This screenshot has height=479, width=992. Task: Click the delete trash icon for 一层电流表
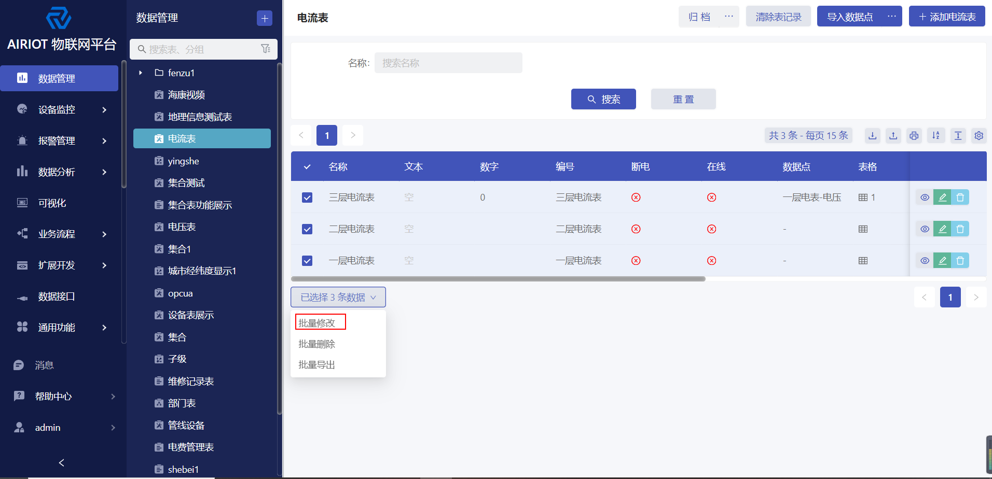(x=960, y=260)
